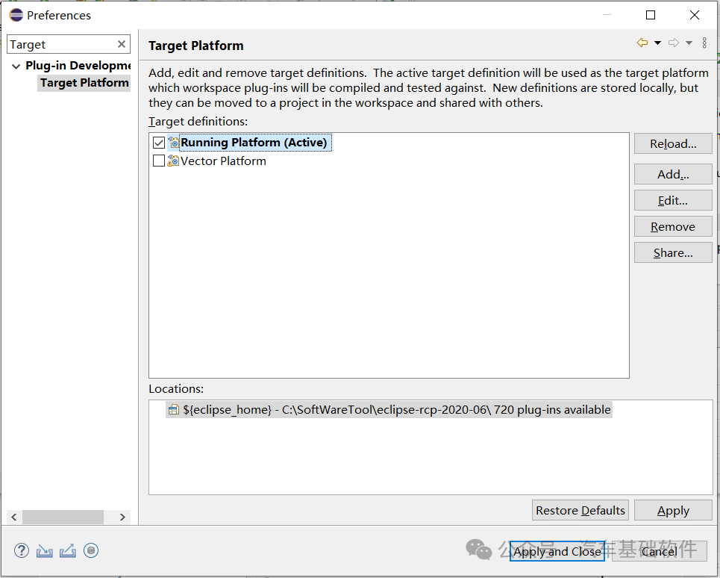Click tree horizontal scrollbar right arrow
720x578 pixels.
click(122, 517)
